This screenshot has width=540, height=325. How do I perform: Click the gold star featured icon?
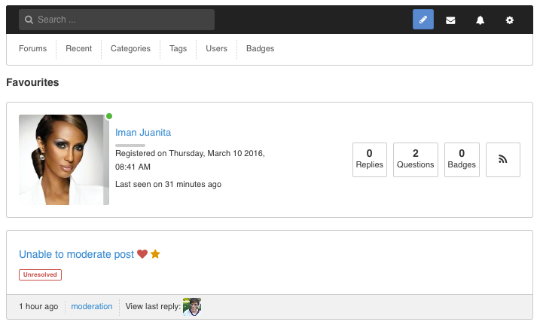[155, 254]
